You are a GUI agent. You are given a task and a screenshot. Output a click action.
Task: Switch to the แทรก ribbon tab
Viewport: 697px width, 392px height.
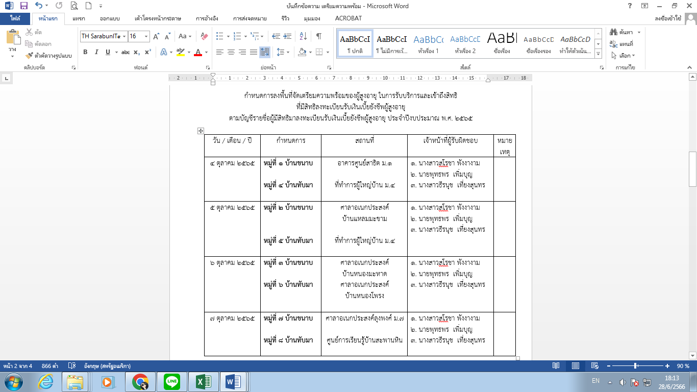pos(79,18)
